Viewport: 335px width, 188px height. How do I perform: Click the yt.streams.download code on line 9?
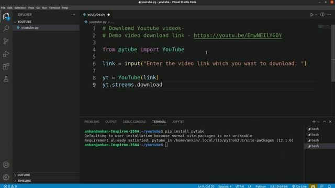click(x=132, y=85)
